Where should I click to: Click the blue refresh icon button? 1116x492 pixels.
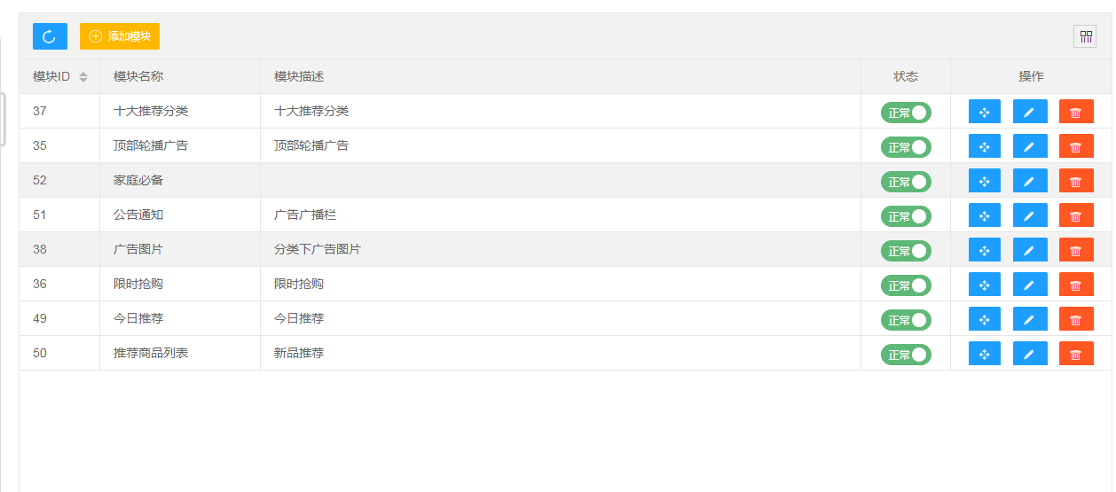click(x=50, y=36)
